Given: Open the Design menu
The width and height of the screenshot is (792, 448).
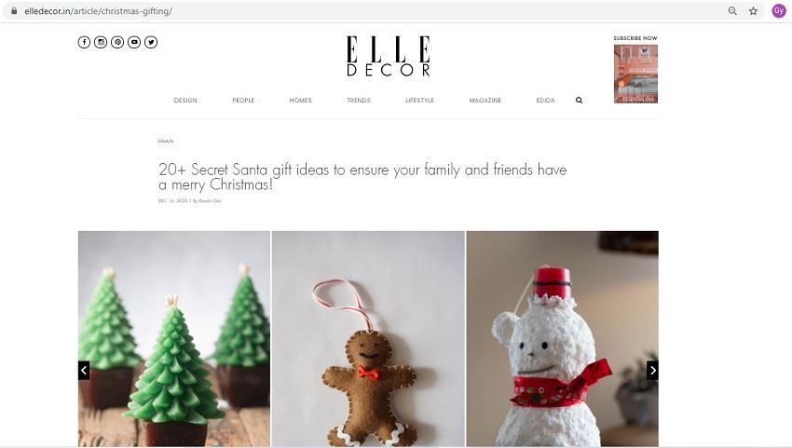Looking at the screenshot, I should [185, 101].
